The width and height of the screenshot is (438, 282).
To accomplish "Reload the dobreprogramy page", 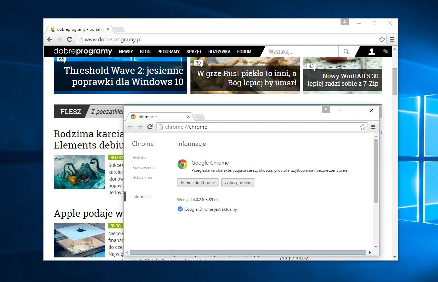I will point(69,40).
